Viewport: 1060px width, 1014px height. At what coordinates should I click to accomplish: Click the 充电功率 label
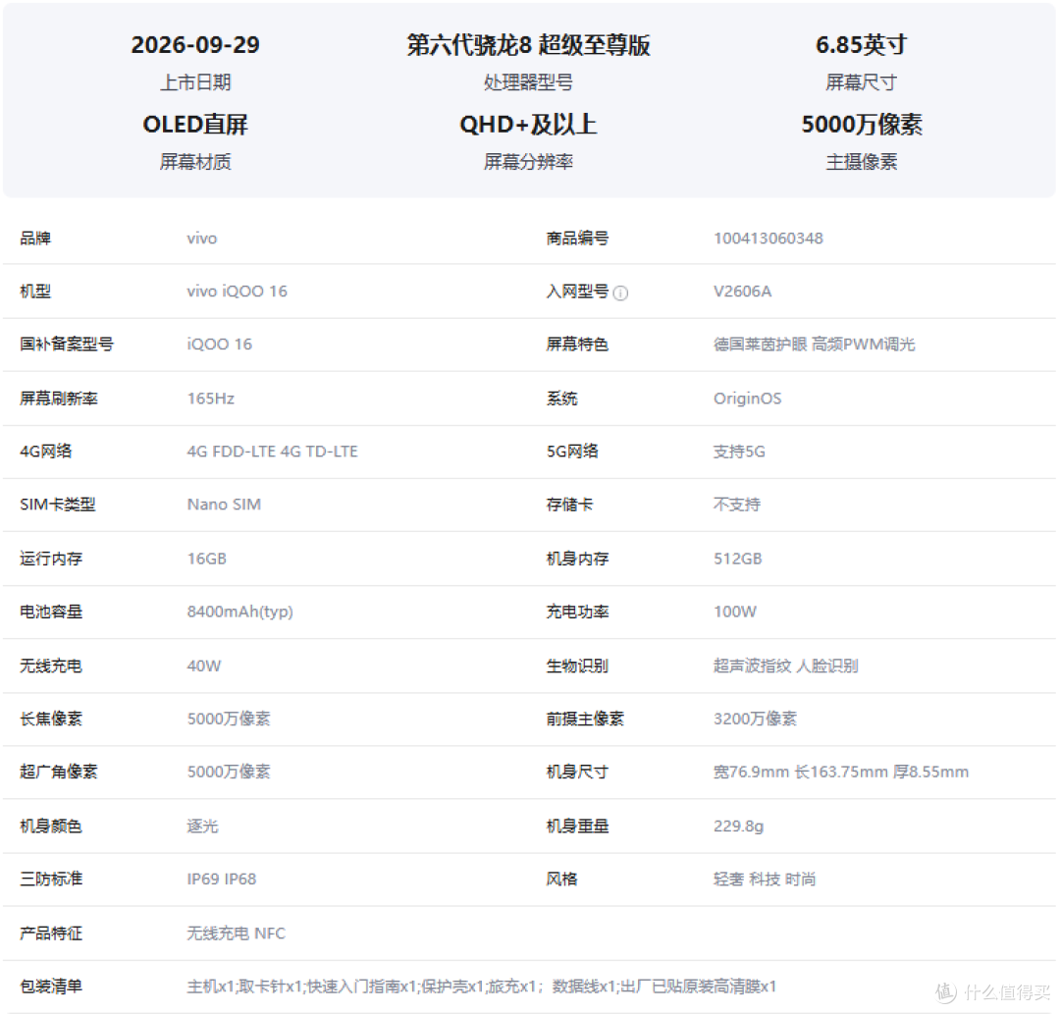point(577,612)
